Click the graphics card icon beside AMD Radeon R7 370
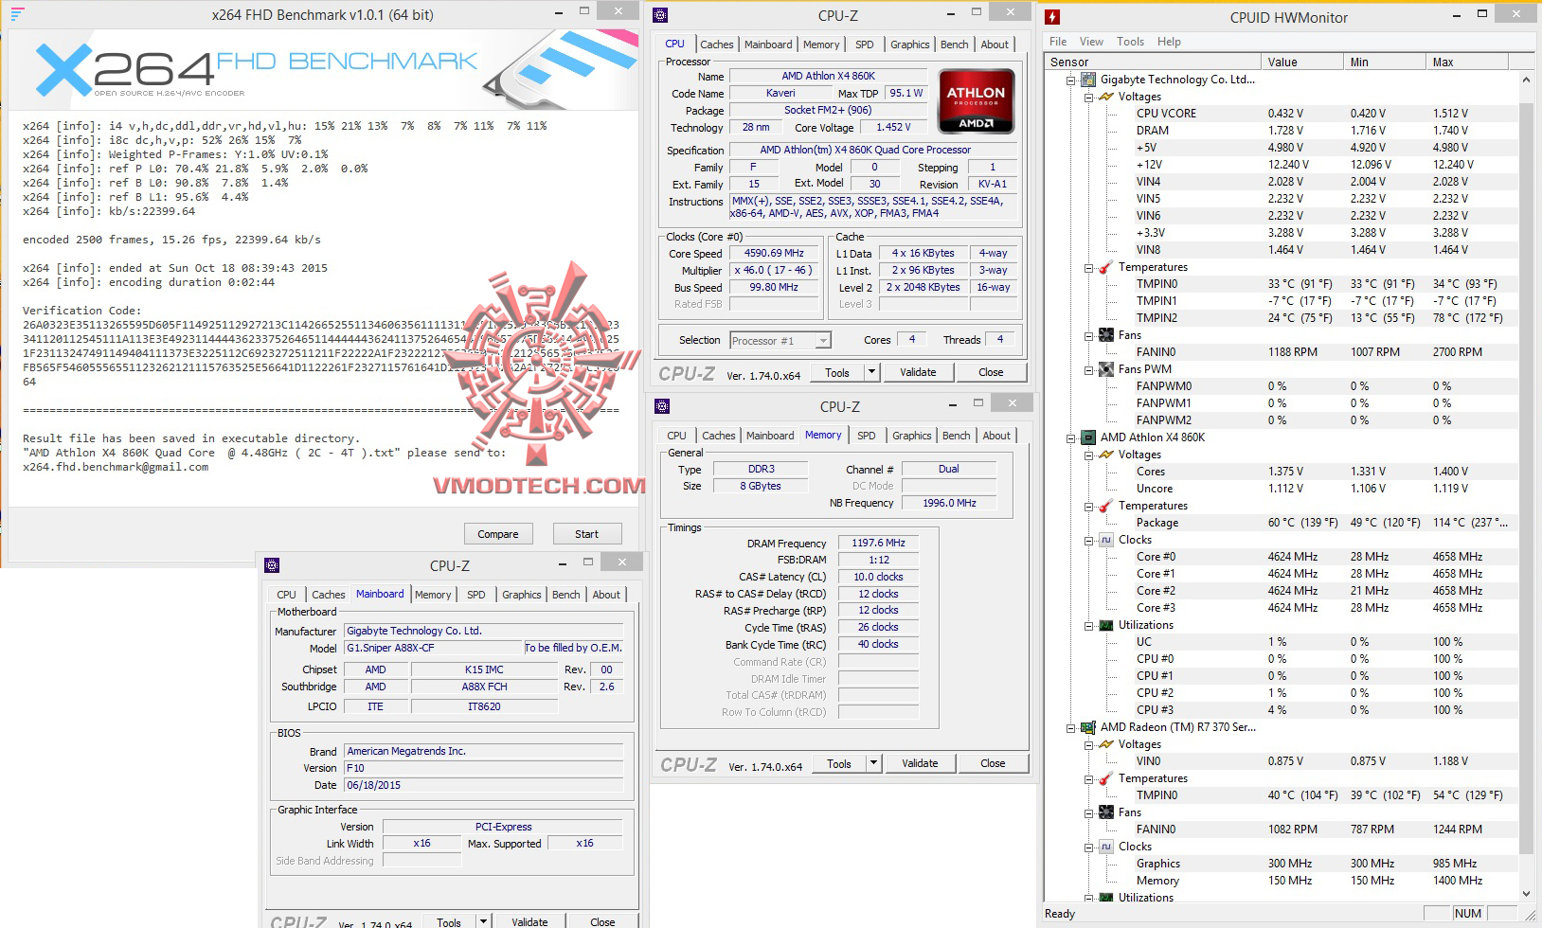The image size is (1542, 928). 1087,727
